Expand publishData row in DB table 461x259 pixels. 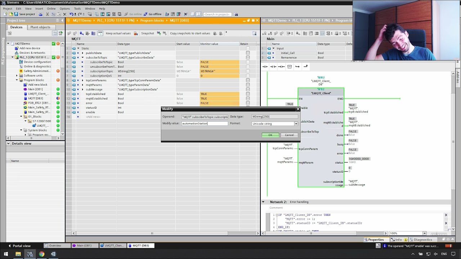pos(82,53)
